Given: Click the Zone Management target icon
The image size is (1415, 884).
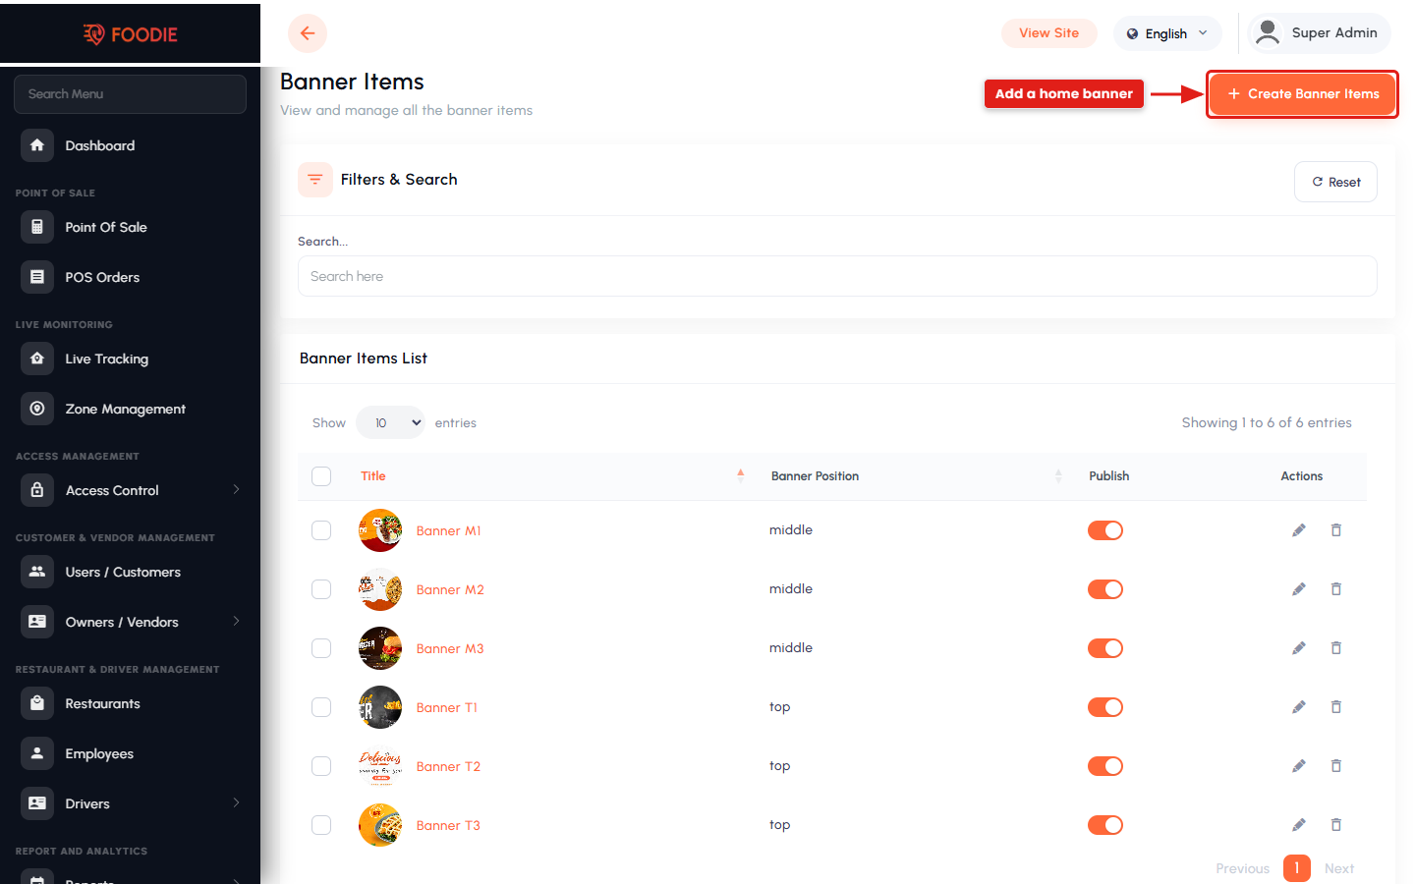Looking at the screenshot, I should click(37, 409).
